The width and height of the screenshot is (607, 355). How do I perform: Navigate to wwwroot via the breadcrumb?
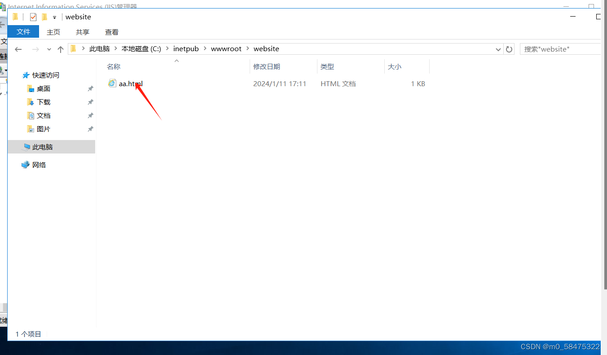click(x=226, y=48)
